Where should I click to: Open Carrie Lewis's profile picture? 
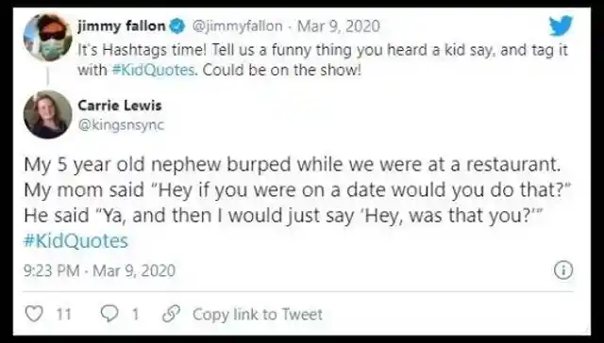(47, 114)
